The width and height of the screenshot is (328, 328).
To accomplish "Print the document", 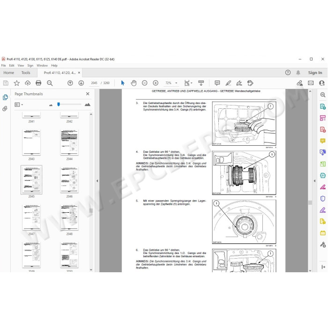I will tap(38, 83).
